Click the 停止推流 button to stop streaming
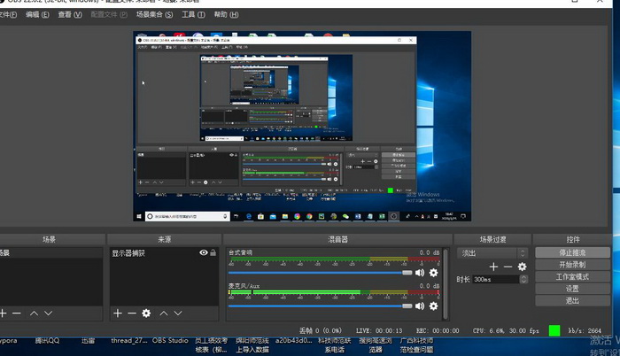Screen dimensions: 620x356 point(572,252)
